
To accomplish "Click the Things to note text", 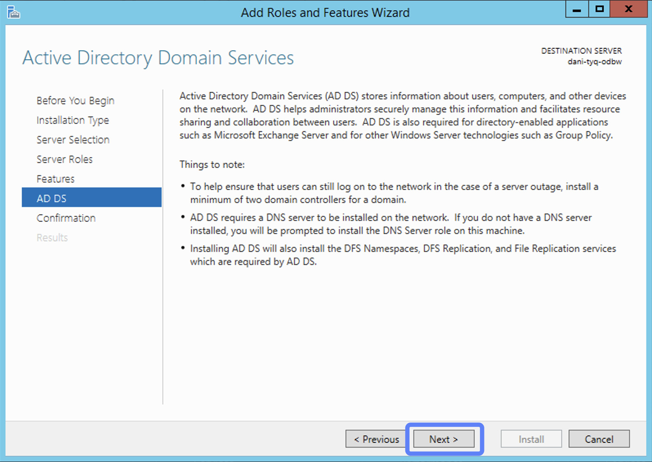I will tap(212, 164).
